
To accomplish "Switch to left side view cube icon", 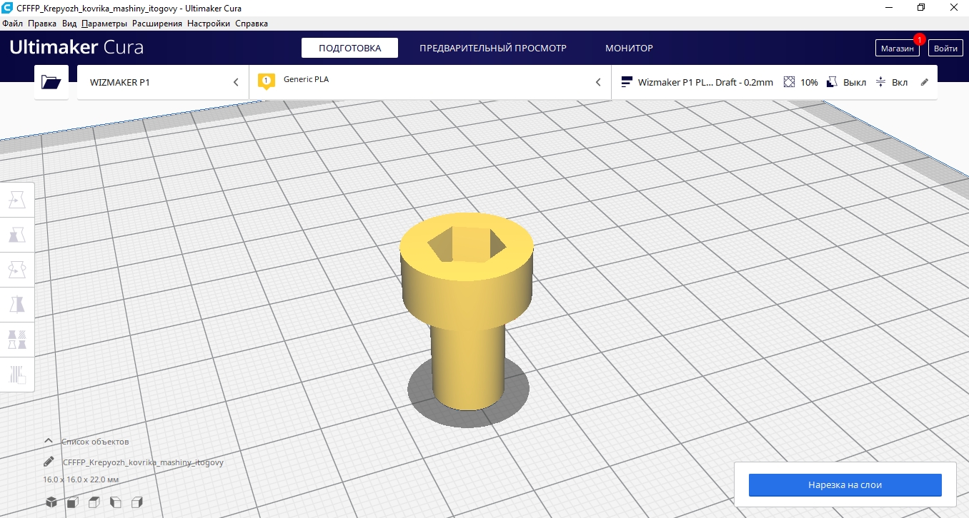I will pos(115,502).
